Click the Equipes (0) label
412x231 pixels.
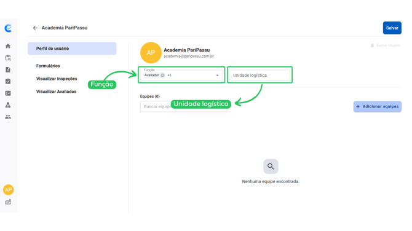click(150, 96)
